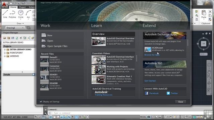
Task: Select the Line draw tool
Action: (5, 14)
